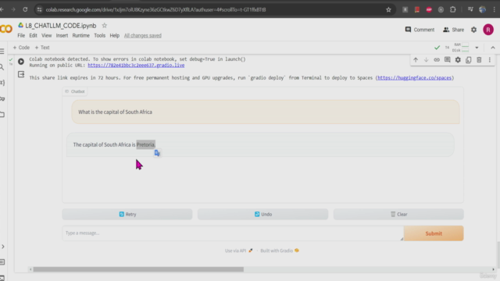The height and width of the screenshot is (281, 500).
Task: Click the Retry button
Action: pos(127,214)
